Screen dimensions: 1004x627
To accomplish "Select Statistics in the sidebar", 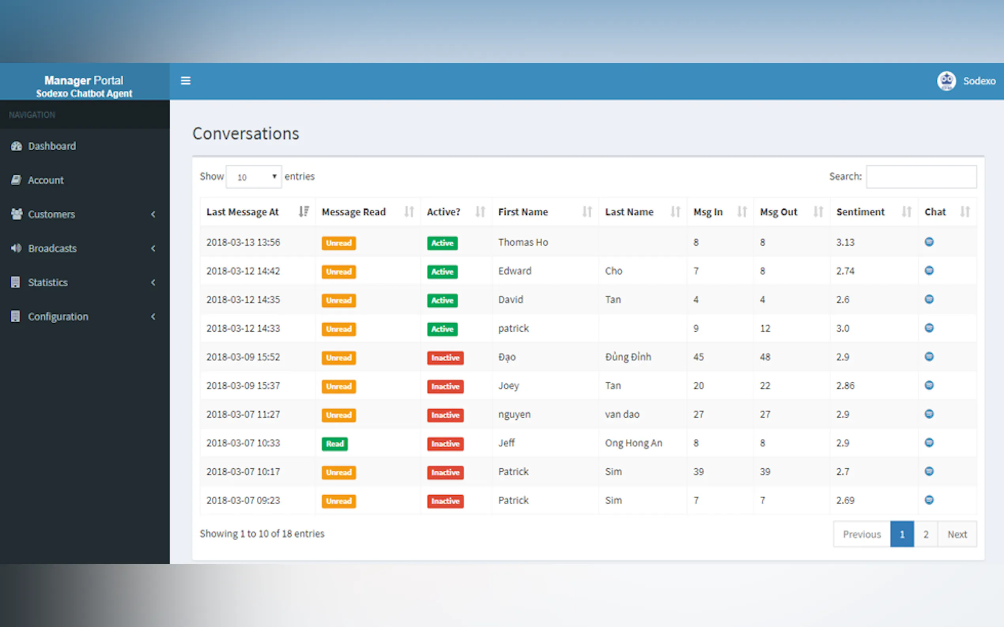I will click(48, 282).
